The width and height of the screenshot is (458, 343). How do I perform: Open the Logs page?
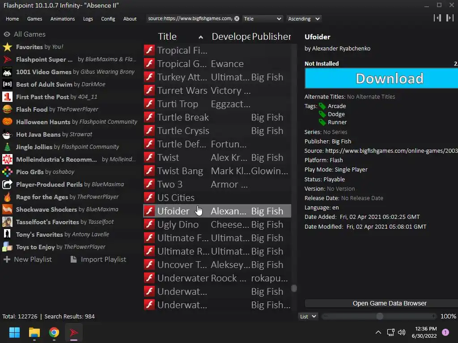tap(88, 19)
